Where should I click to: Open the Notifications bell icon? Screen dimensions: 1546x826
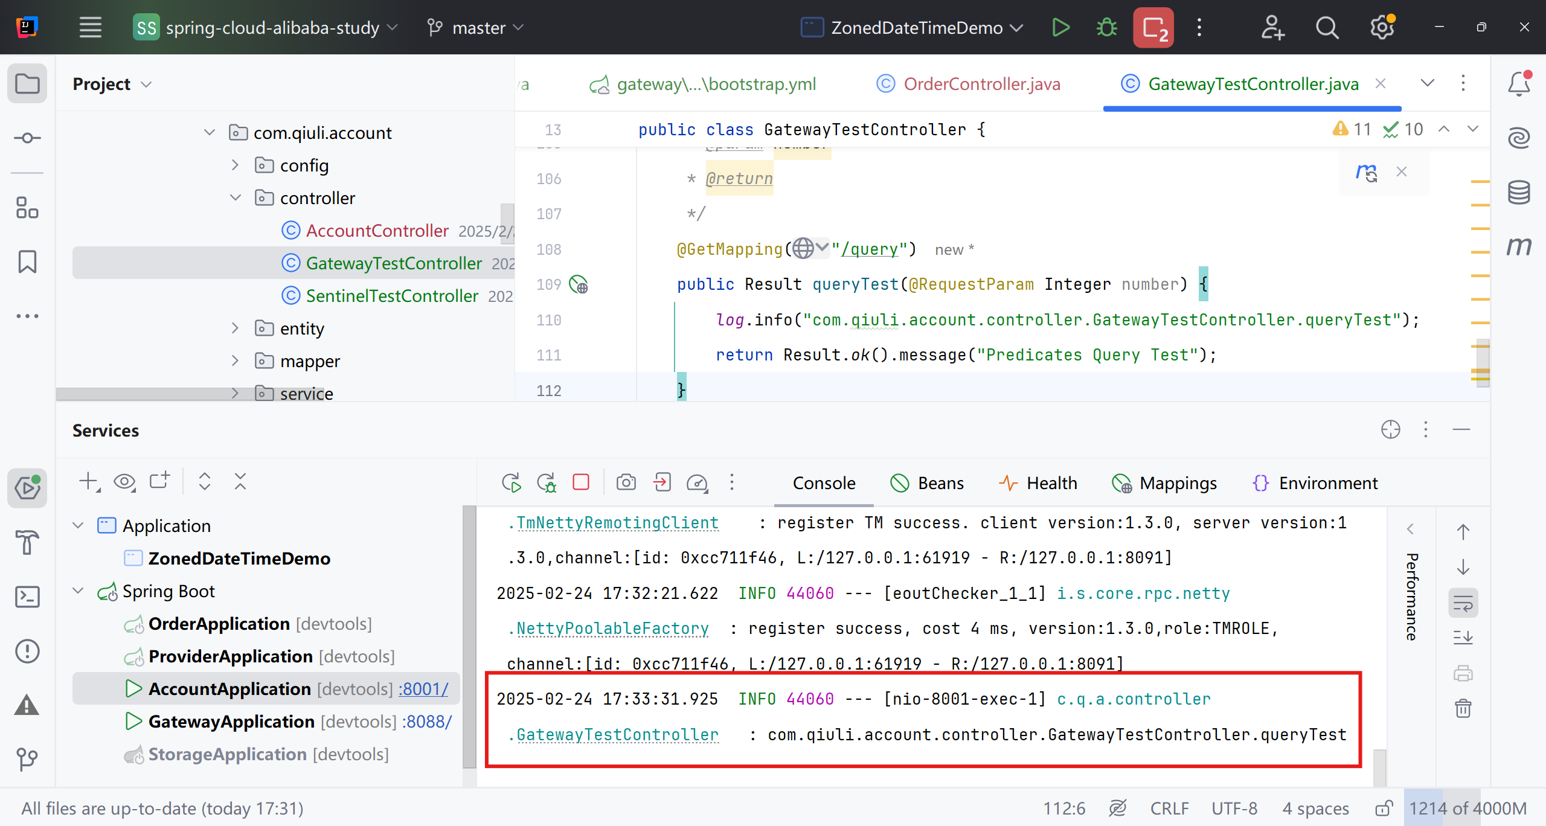(1518, 84)
